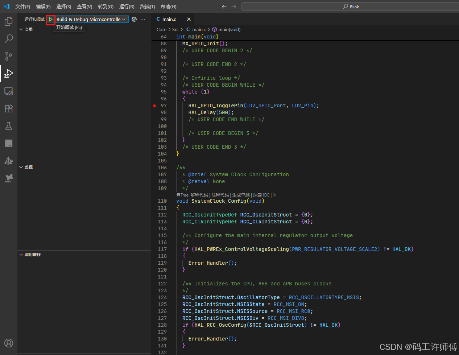Click RCC_OSCILLATORTYPE_MSIS on line 124
The height and width of the screenshot is (355, 459).
point(324,297)
